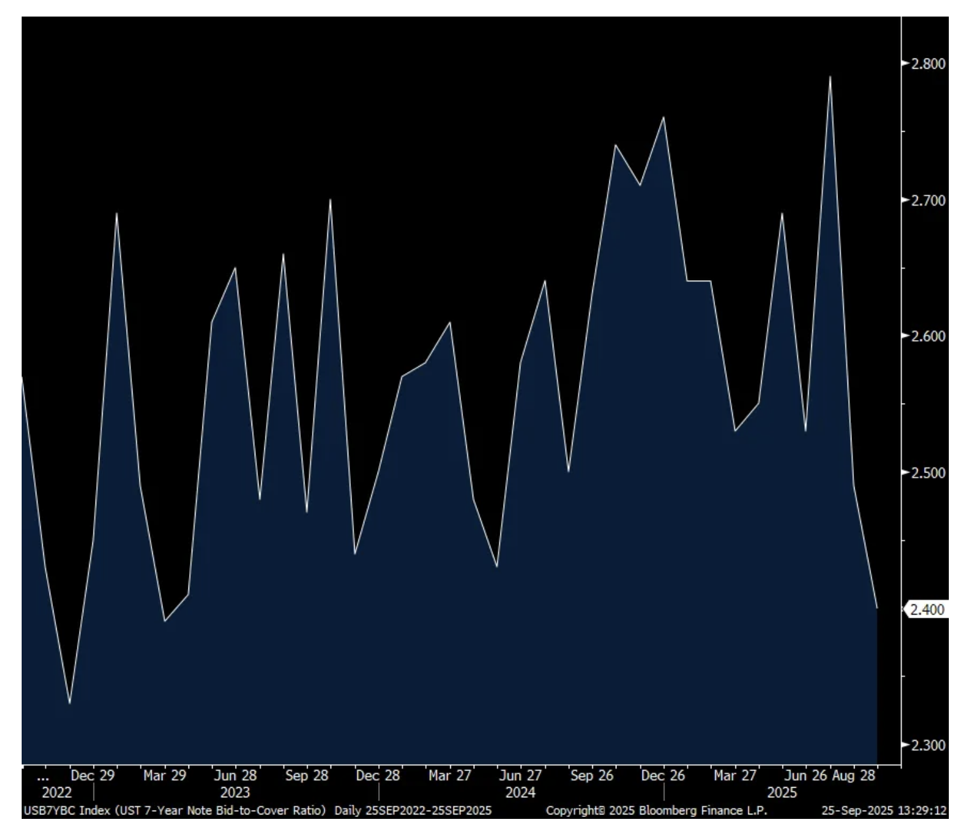Select the 2.600 y-axis label
959x838 pixels.
[928, 336]
